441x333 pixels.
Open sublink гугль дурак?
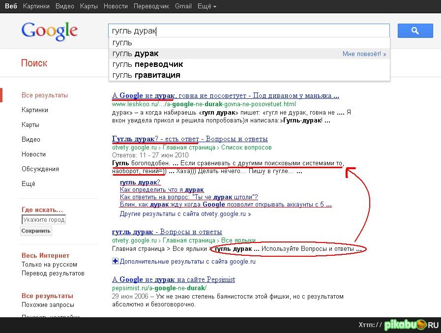click(x=140, y=182)
